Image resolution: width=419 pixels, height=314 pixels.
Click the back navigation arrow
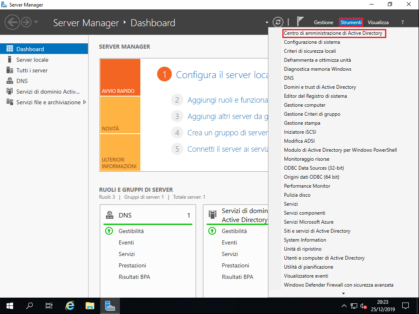coord(11,22)
